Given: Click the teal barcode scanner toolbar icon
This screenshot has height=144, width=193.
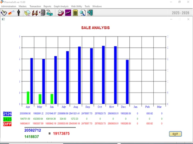Looking at the screenshot, I should (x=49, y=13).
